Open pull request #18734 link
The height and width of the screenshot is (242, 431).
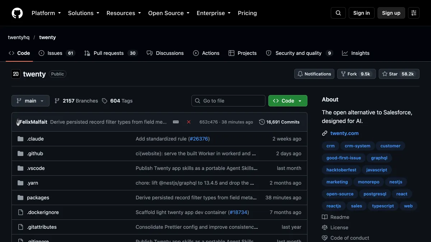tap(238, 212)
